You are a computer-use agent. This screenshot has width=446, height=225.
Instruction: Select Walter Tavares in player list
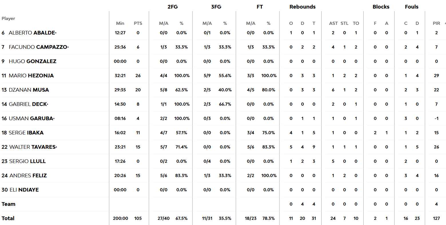click(x=33, y=147)
